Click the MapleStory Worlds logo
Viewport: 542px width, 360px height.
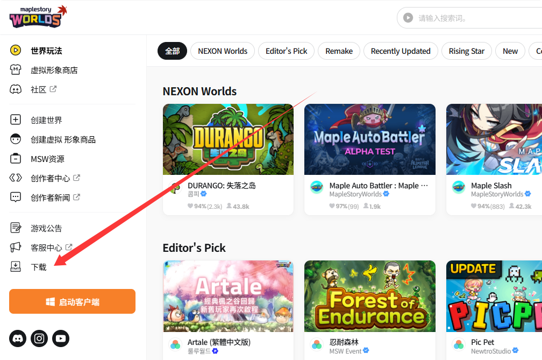click(38, 17)
